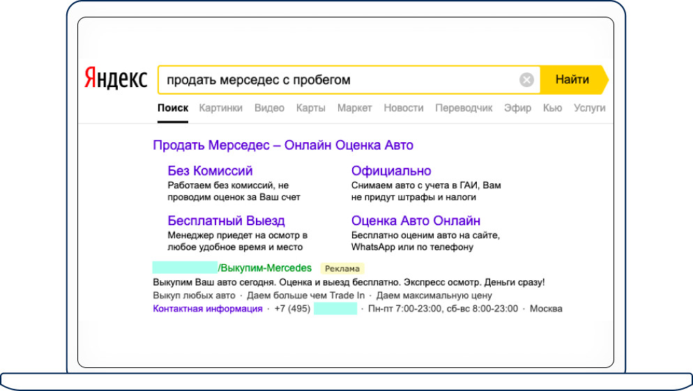This screenshot has height=391, width=693.
Task: Go to the Карты tab
Action: pyautogui.click(x=310, y=108)
